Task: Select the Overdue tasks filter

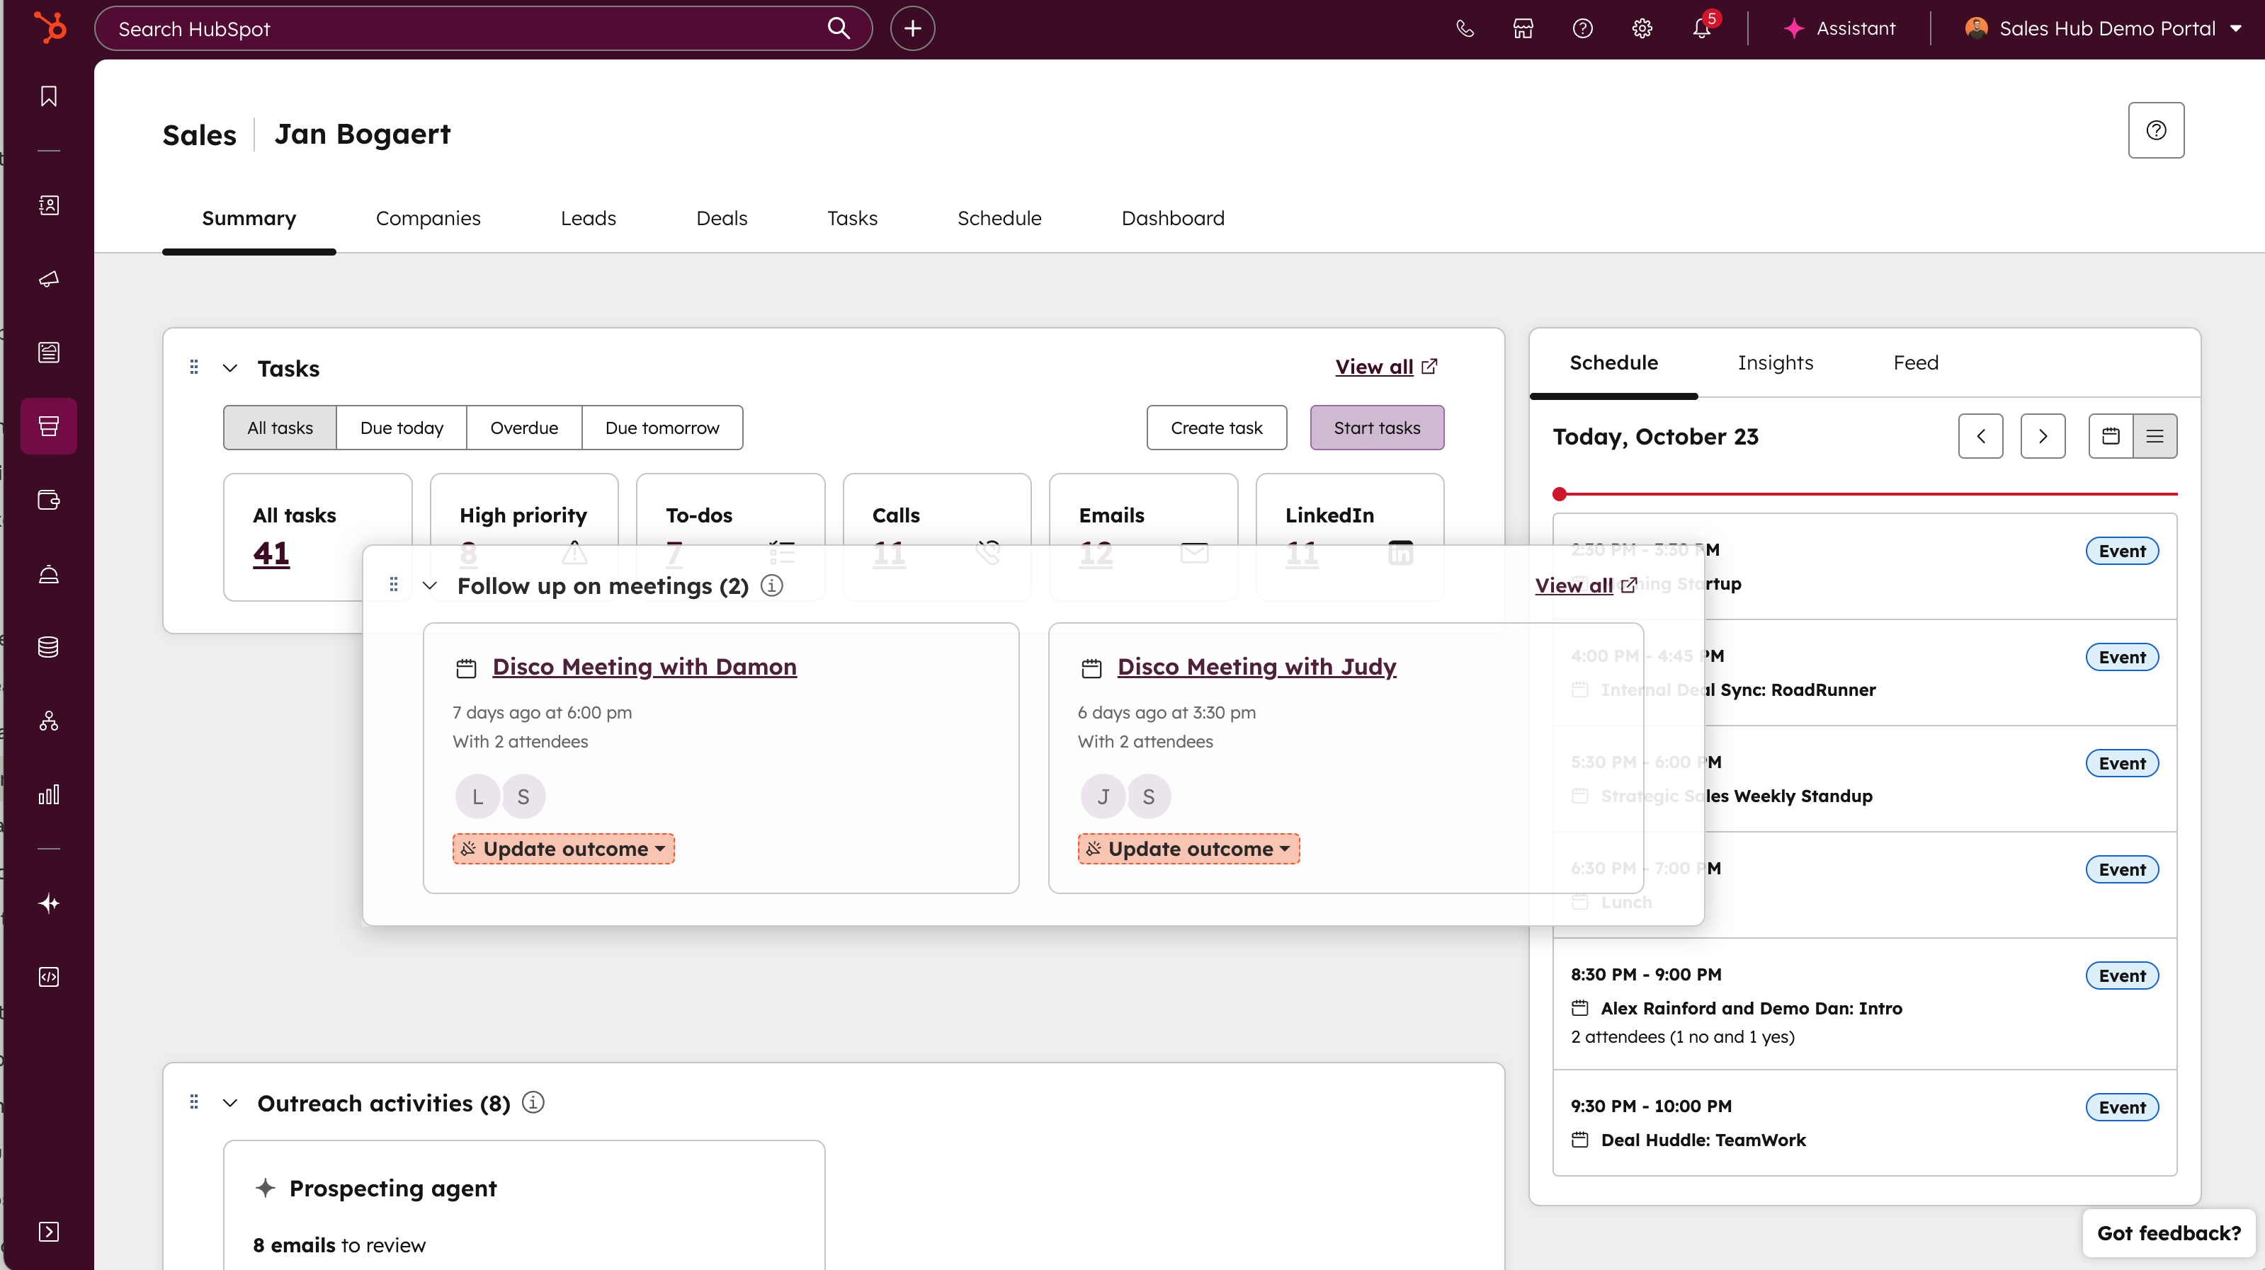Action: click(523, 428)
